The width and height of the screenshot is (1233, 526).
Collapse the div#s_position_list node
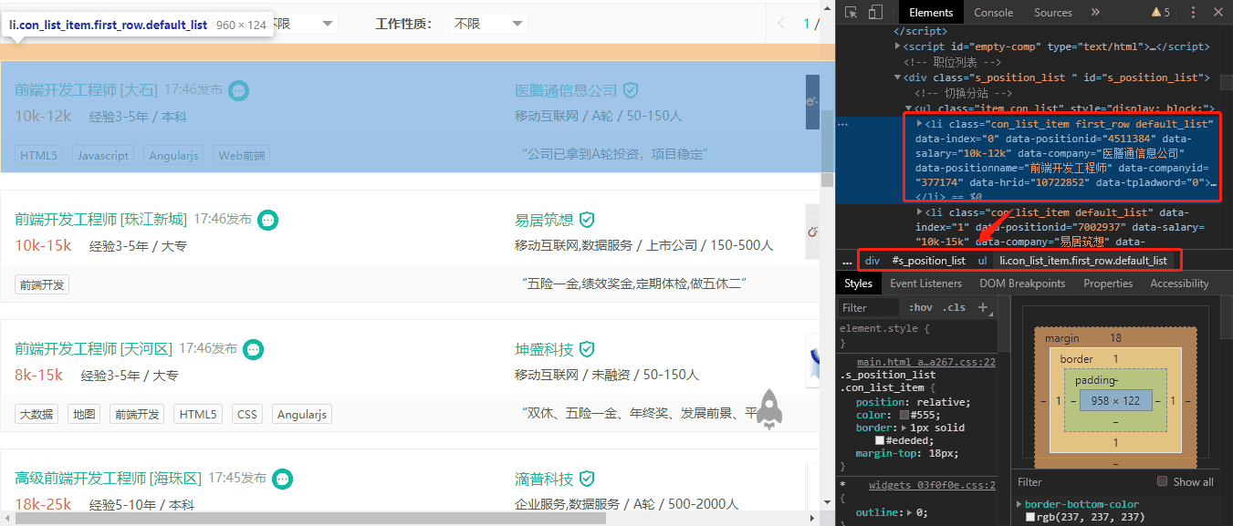[x=897, y=77]
